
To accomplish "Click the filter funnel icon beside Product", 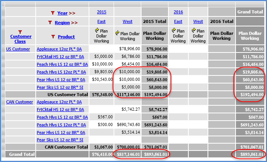I will click(53, 37).
